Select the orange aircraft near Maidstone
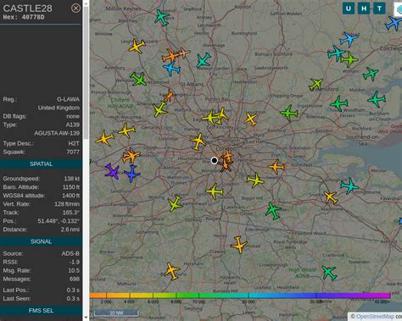The image size is (402, 321). 331,197
